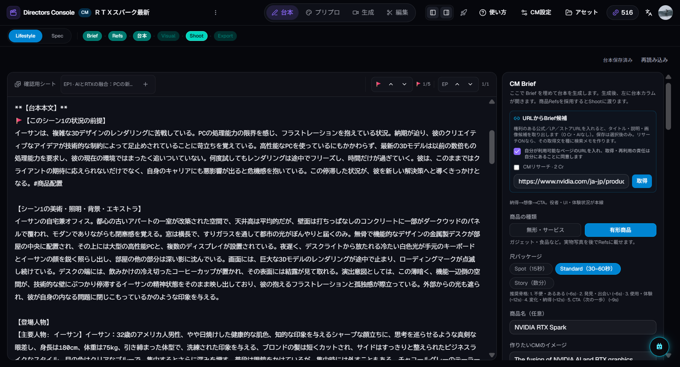
Task: Switch to the 生成 tab
Action: coord(363,12)
